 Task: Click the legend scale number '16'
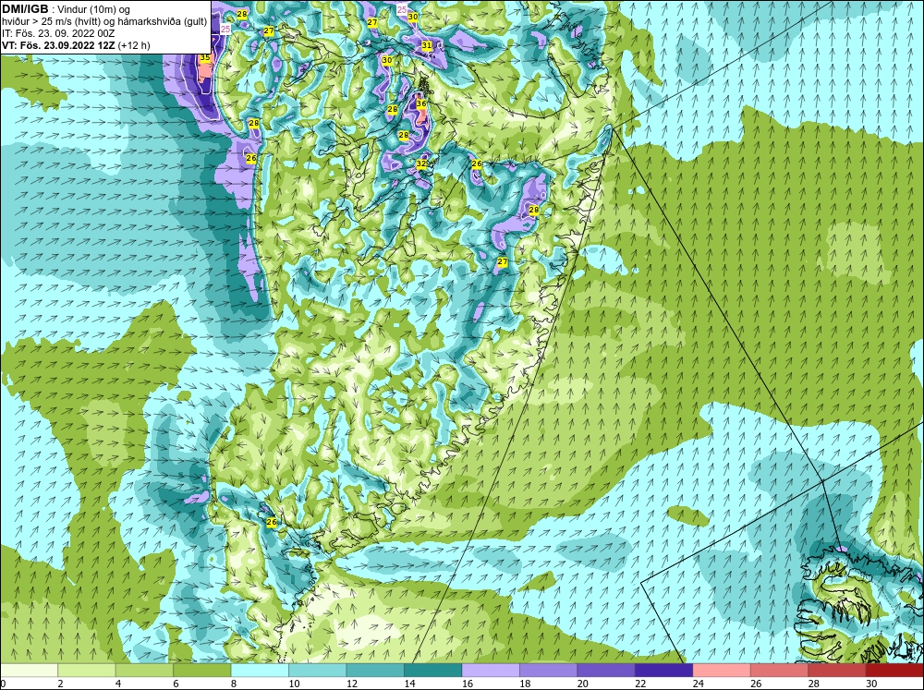pyautogui.click(x=467, y=684)
